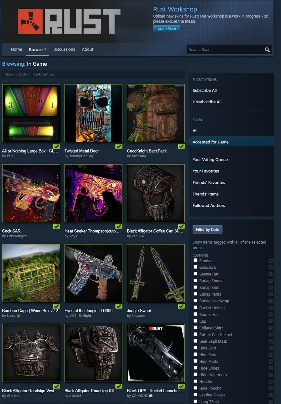This screenshot has height=404, width=281.
Task: Click accepted checkmark on Black OPS Rocket Launcher
Action: coord(181,386)
